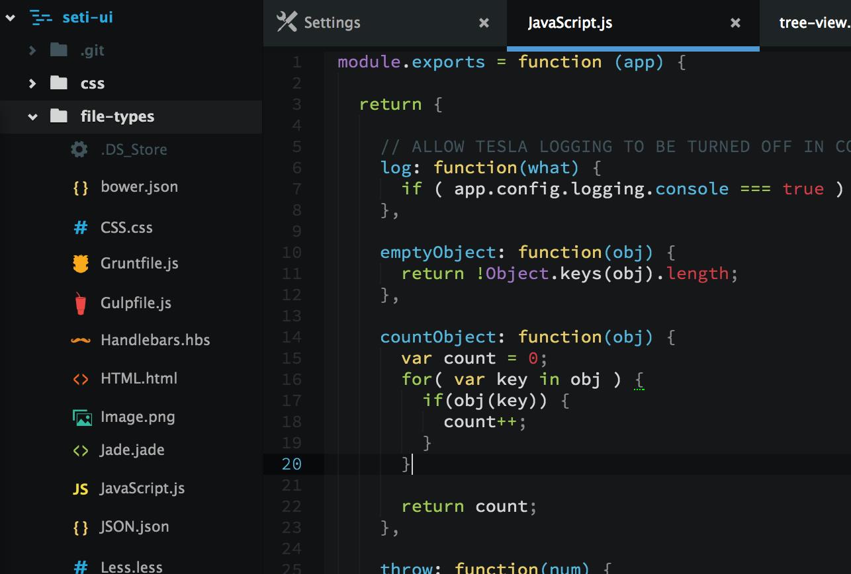
Task: Click the gear icon beside .DS_Store
Action: (x=78, y=149)
